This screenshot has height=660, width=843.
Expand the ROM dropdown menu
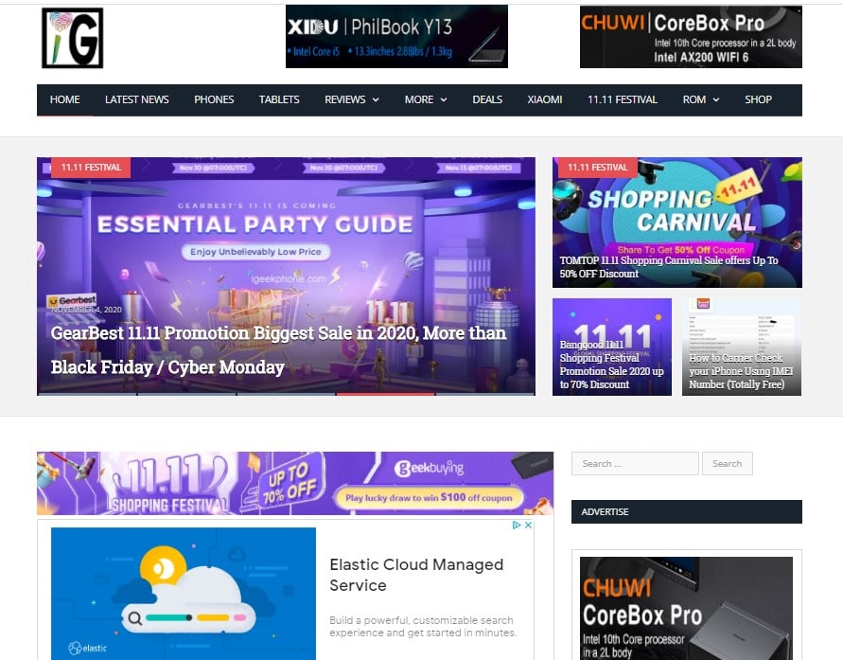(701, 99)
